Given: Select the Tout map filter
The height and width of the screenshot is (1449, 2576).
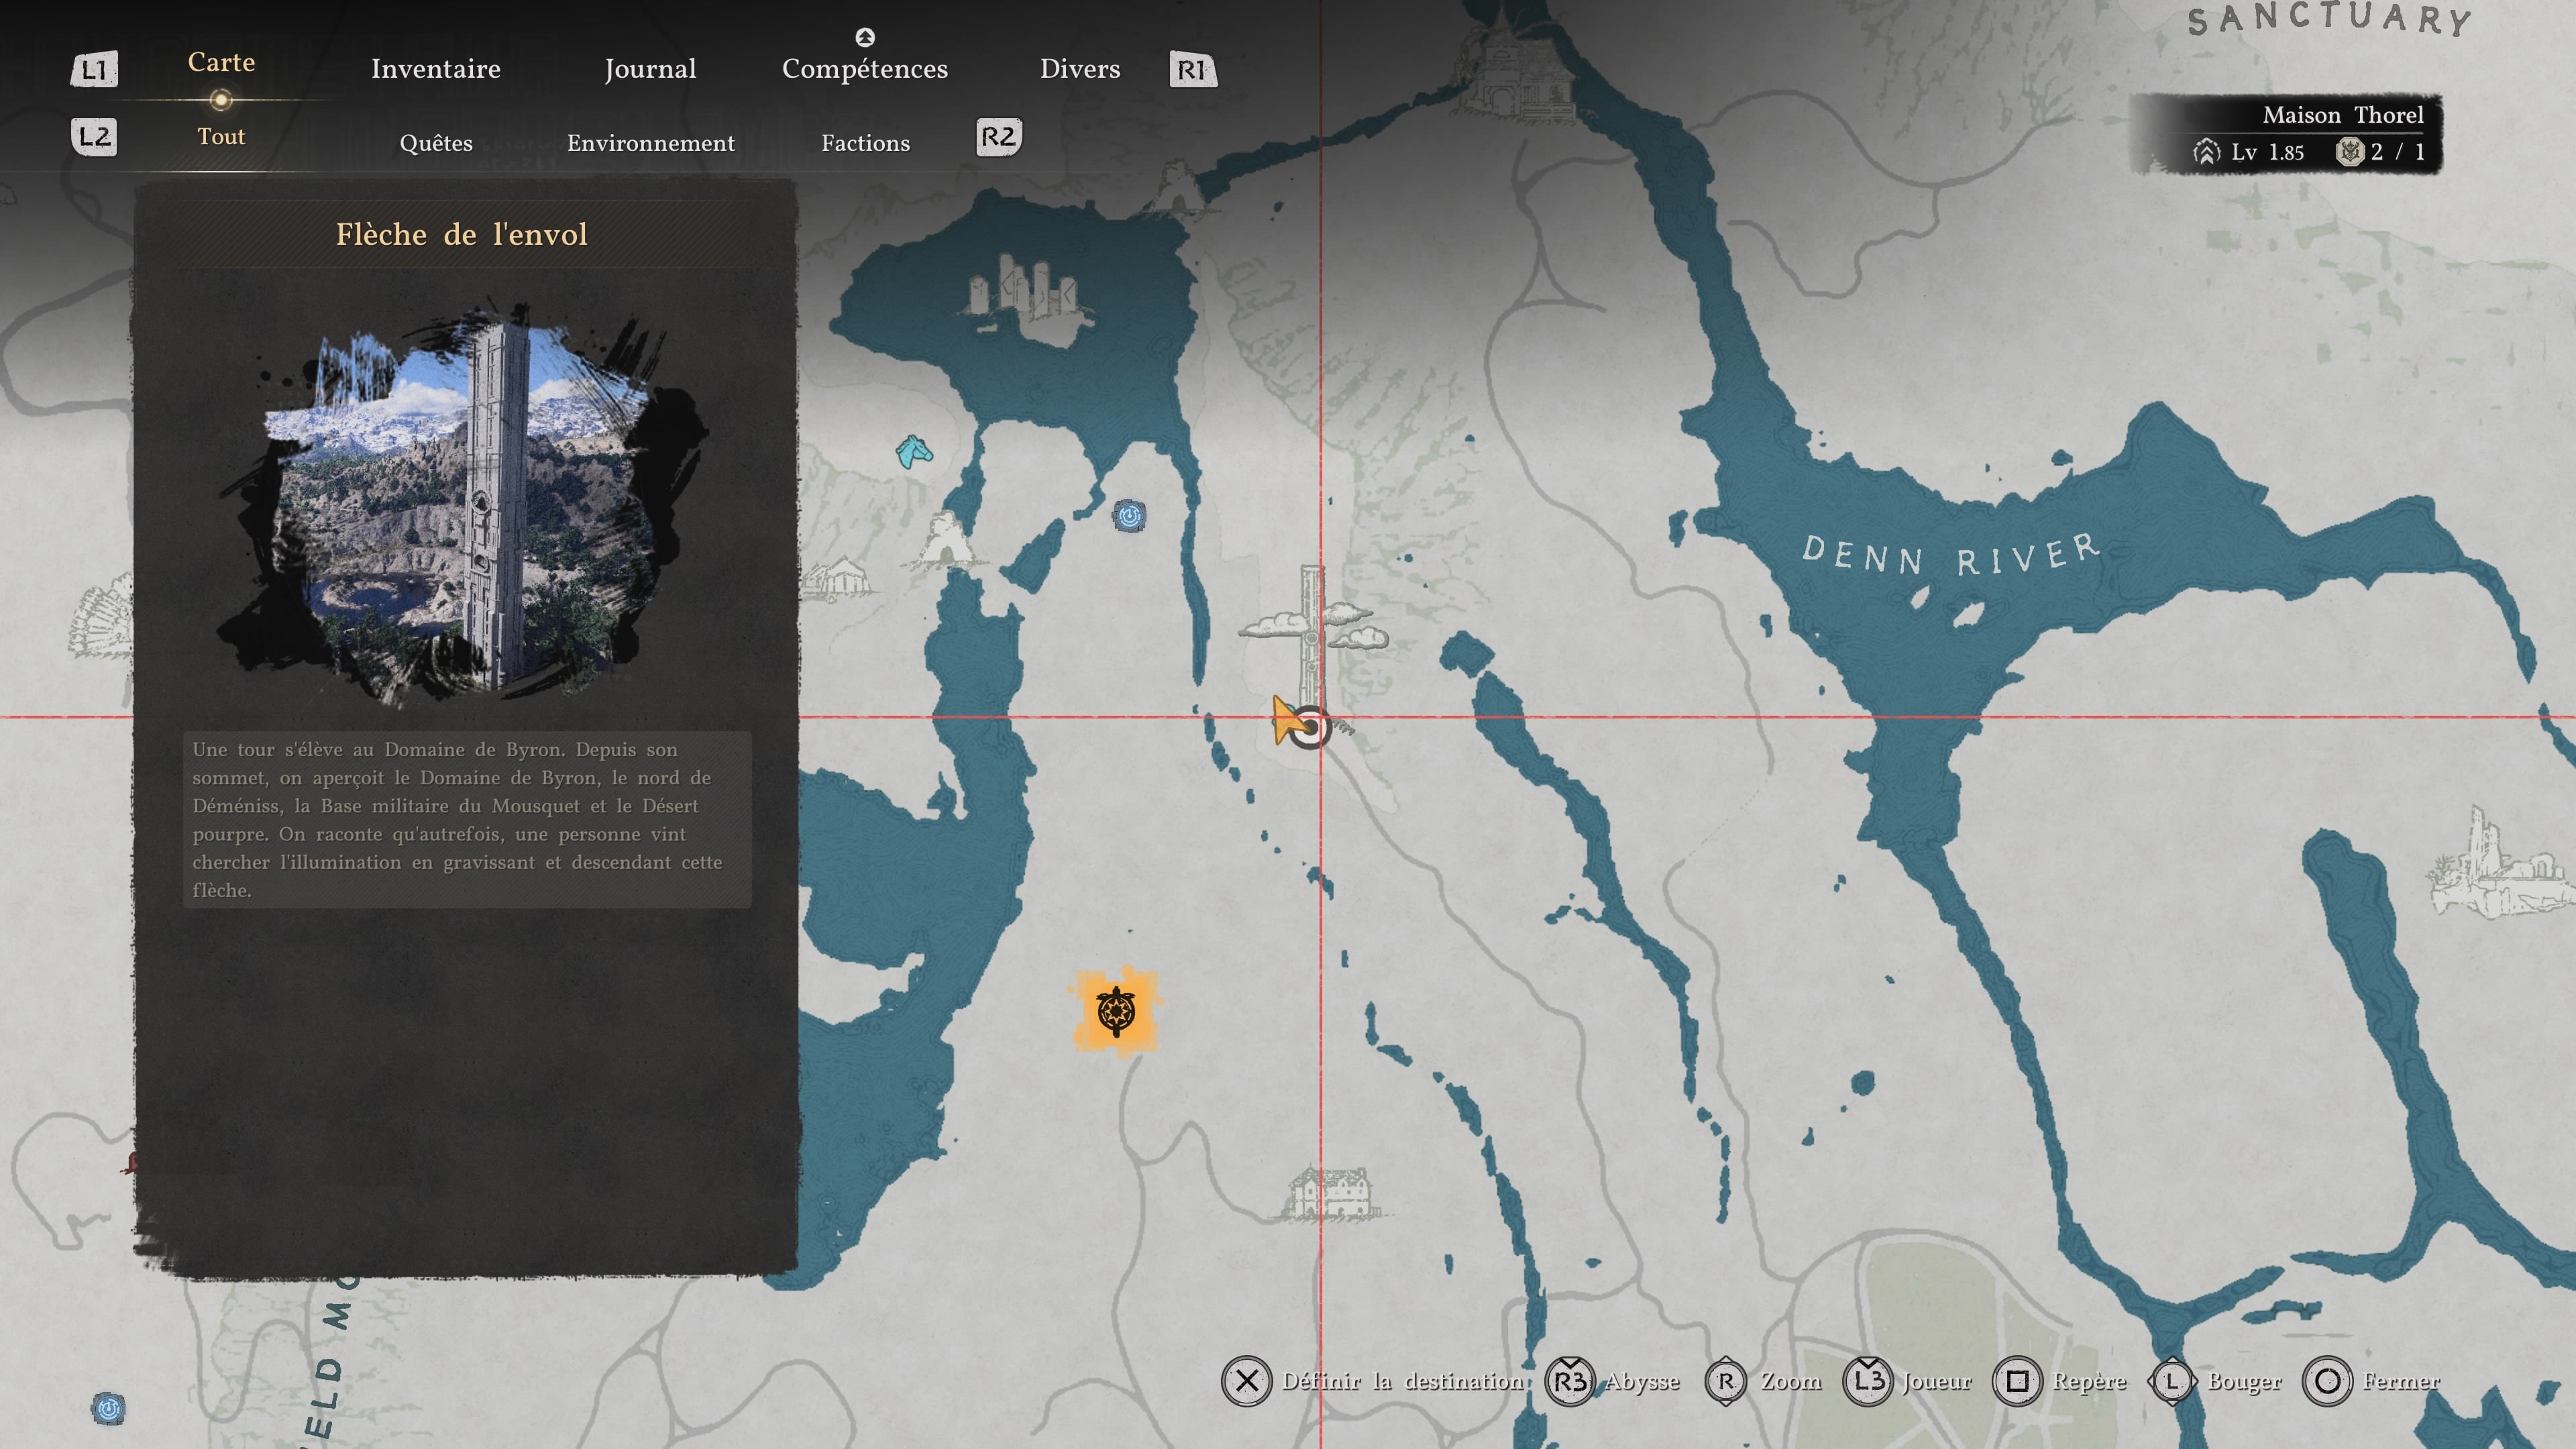Looking at the screenshot, I should click(221, 136).
